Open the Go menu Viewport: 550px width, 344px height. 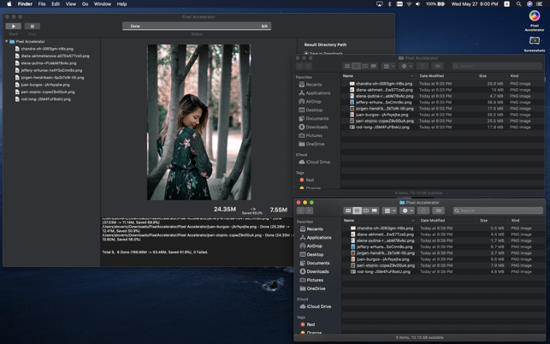coord(85,4)
